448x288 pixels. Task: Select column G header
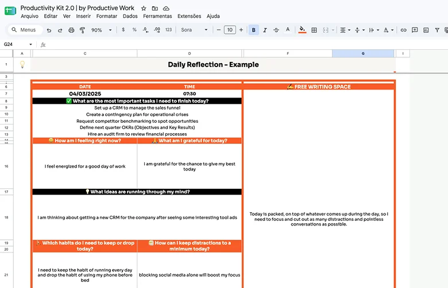(363, 53)
